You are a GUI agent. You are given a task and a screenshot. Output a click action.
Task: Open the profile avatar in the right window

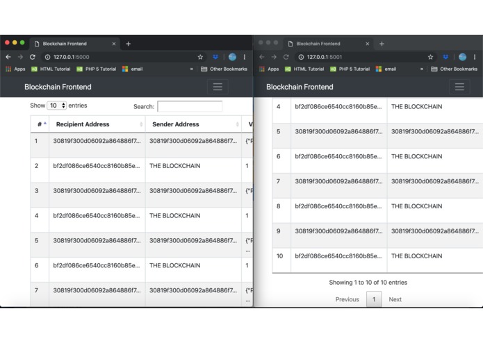[x=462, y=57]
